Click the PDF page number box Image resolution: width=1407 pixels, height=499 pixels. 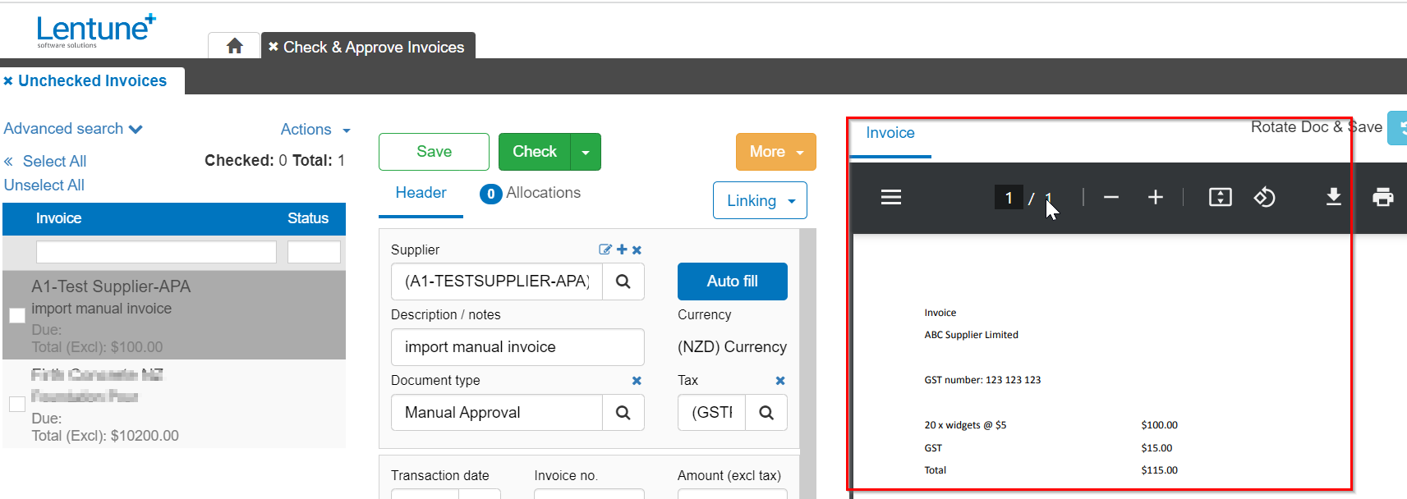click(x=1009, y=198)
